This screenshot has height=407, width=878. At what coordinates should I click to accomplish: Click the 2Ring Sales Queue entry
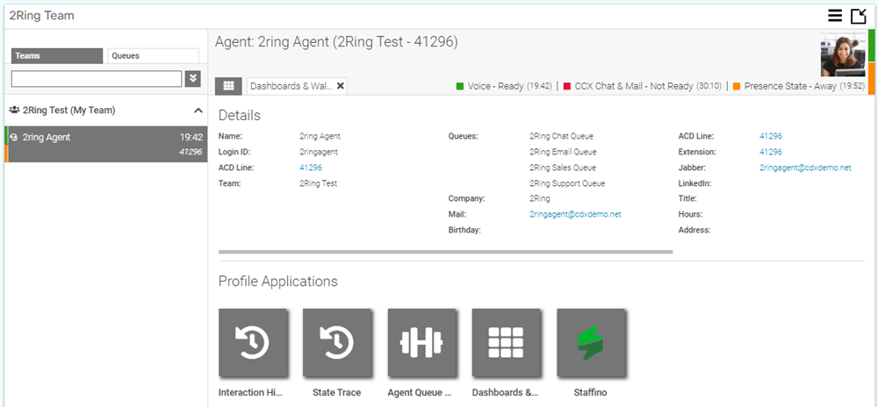pos(562,168)
